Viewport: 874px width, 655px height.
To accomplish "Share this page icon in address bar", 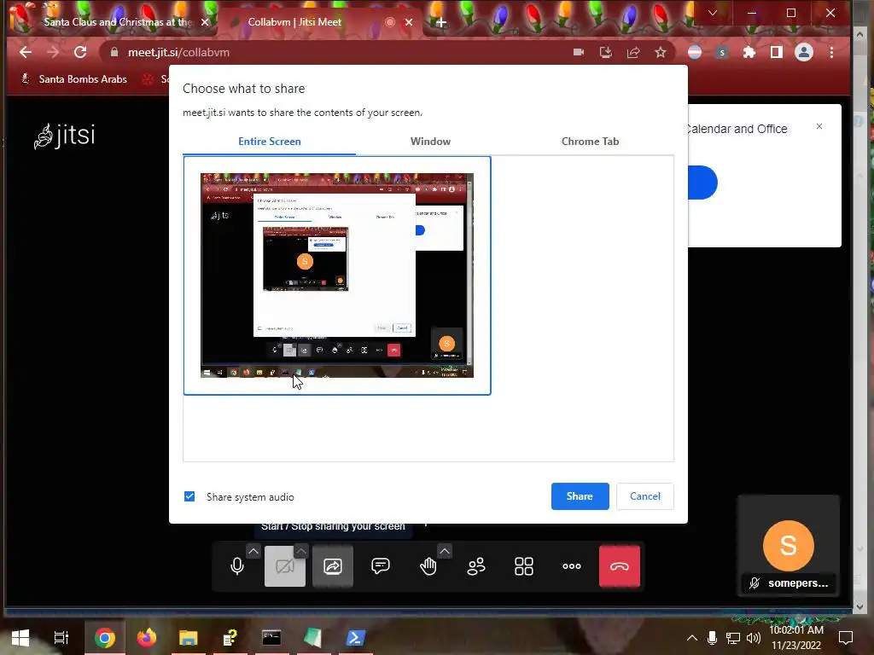I will point(633,52).
